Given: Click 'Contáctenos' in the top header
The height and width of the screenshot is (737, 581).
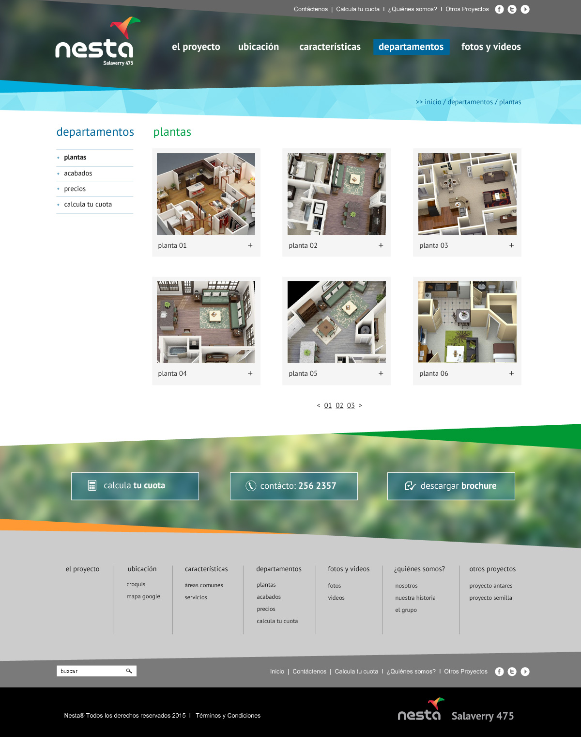Looking at the screenshot, I should click(311, 9).
